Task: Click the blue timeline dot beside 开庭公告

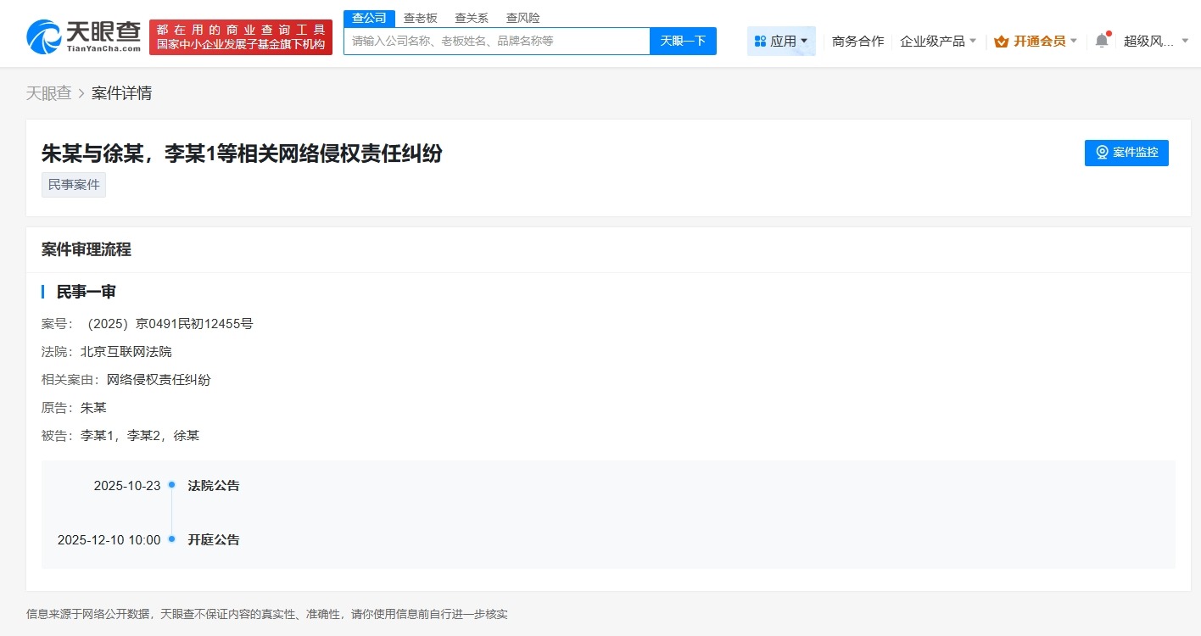Action: point(174,540)
